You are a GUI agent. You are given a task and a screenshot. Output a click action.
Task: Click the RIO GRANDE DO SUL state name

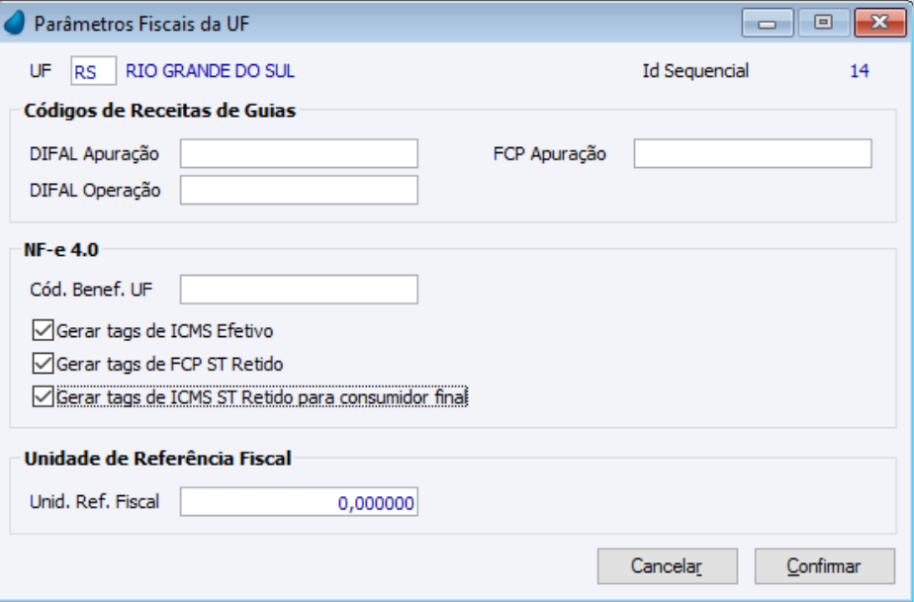(211, 71)
